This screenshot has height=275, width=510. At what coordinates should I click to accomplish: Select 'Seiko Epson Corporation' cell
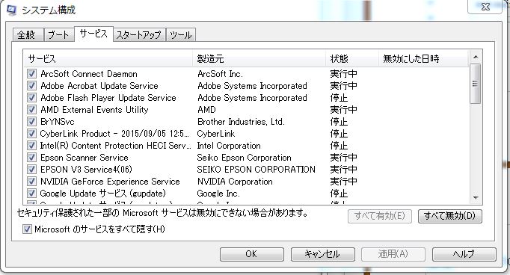244,158
